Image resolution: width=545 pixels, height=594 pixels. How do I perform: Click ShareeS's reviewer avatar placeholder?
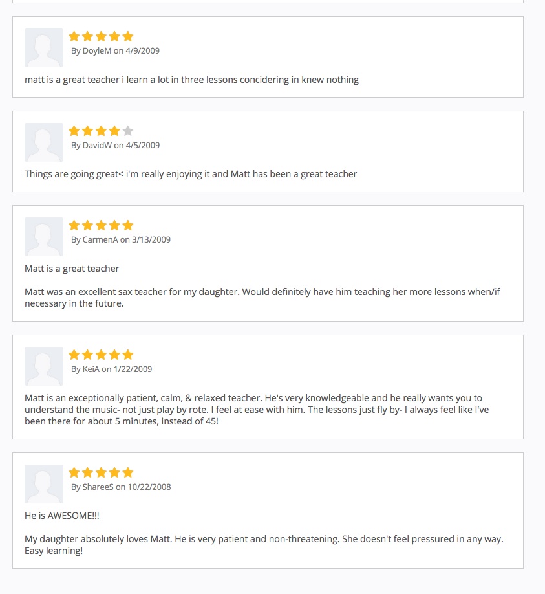pos(44,484)
